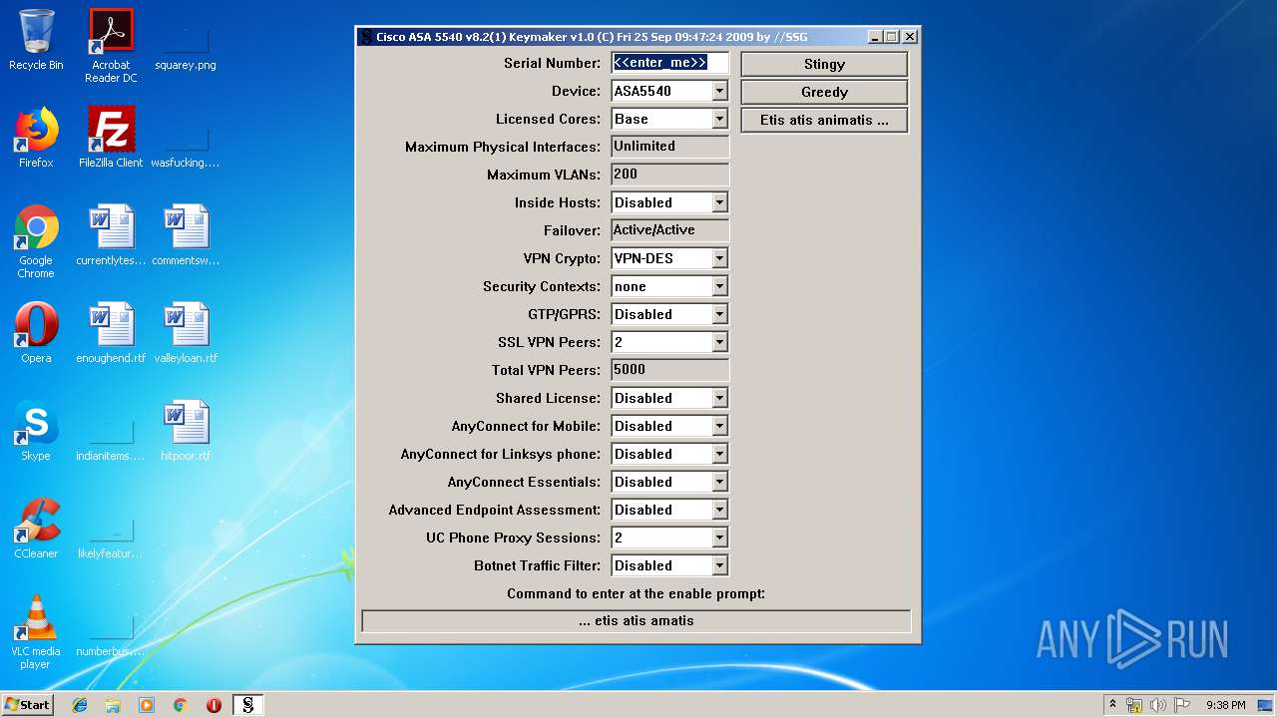Open Windows Media Player taskbar icon
Screen dimensions: 1277x718
click(147, 705)
